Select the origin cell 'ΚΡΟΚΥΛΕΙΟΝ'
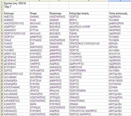Screen dimensions: 131x116 pyautogui.click(x=120, y=80)
